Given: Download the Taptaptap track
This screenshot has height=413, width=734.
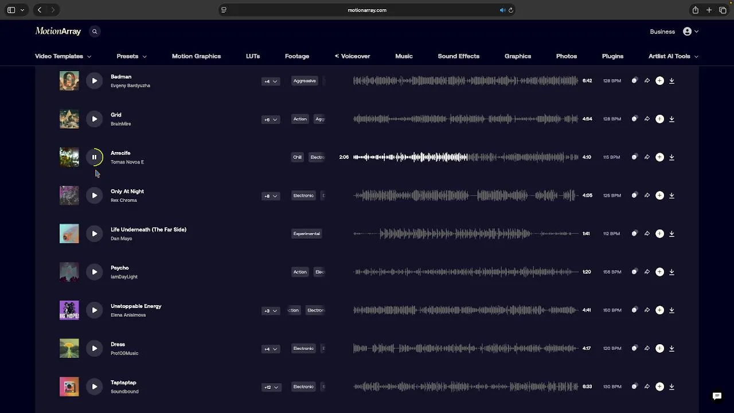Looking at the screenshot, I should pos(671,387).
